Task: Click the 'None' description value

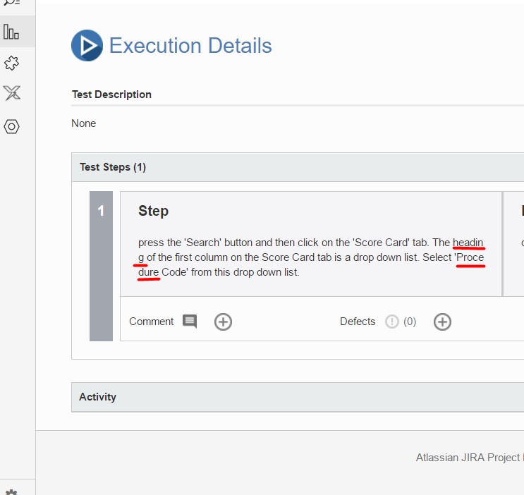Action: point(83,123)
